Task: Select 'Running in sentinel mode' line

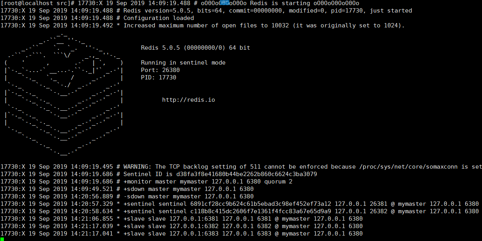Action: tap(183, 63)
